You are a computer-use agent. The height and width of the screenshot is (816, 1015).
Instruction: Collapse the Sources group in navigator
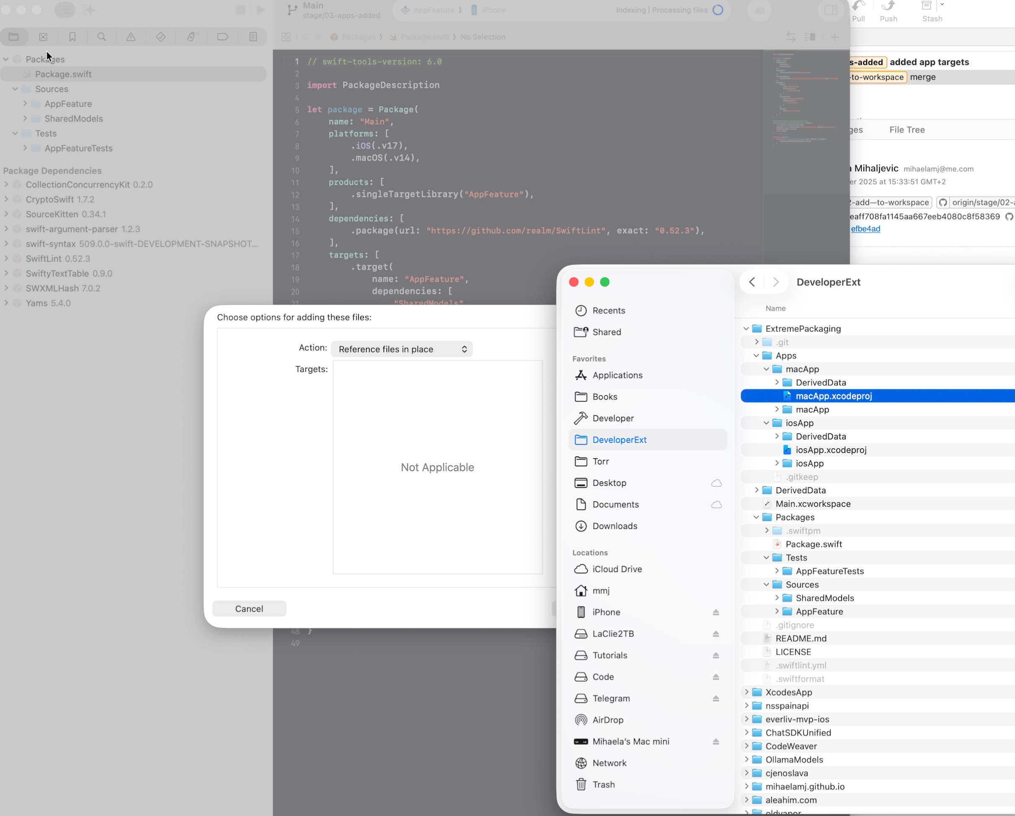[x=15, y=89]
